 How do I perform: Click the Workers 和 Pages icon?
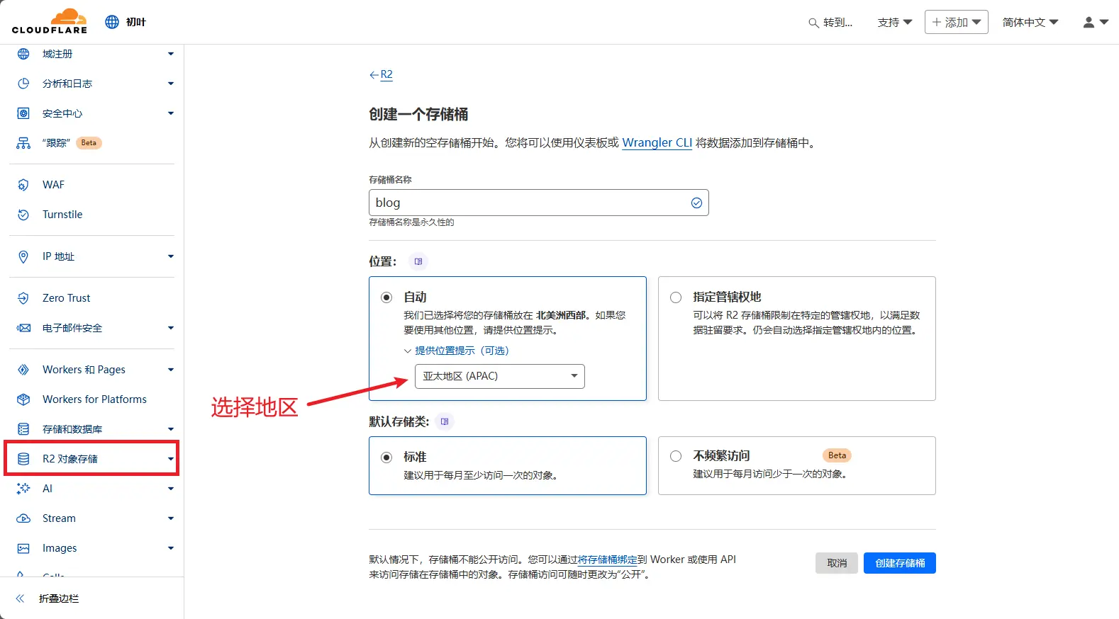(23, 370)
